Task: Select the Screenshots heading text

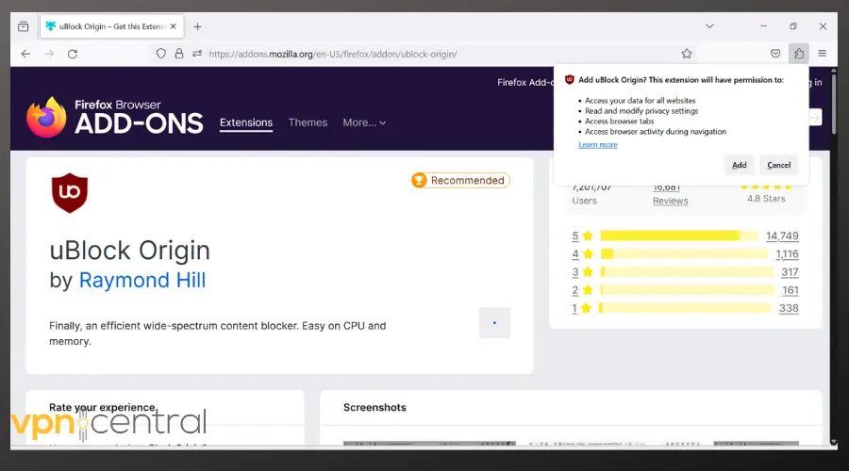Action: coord(375,407)
